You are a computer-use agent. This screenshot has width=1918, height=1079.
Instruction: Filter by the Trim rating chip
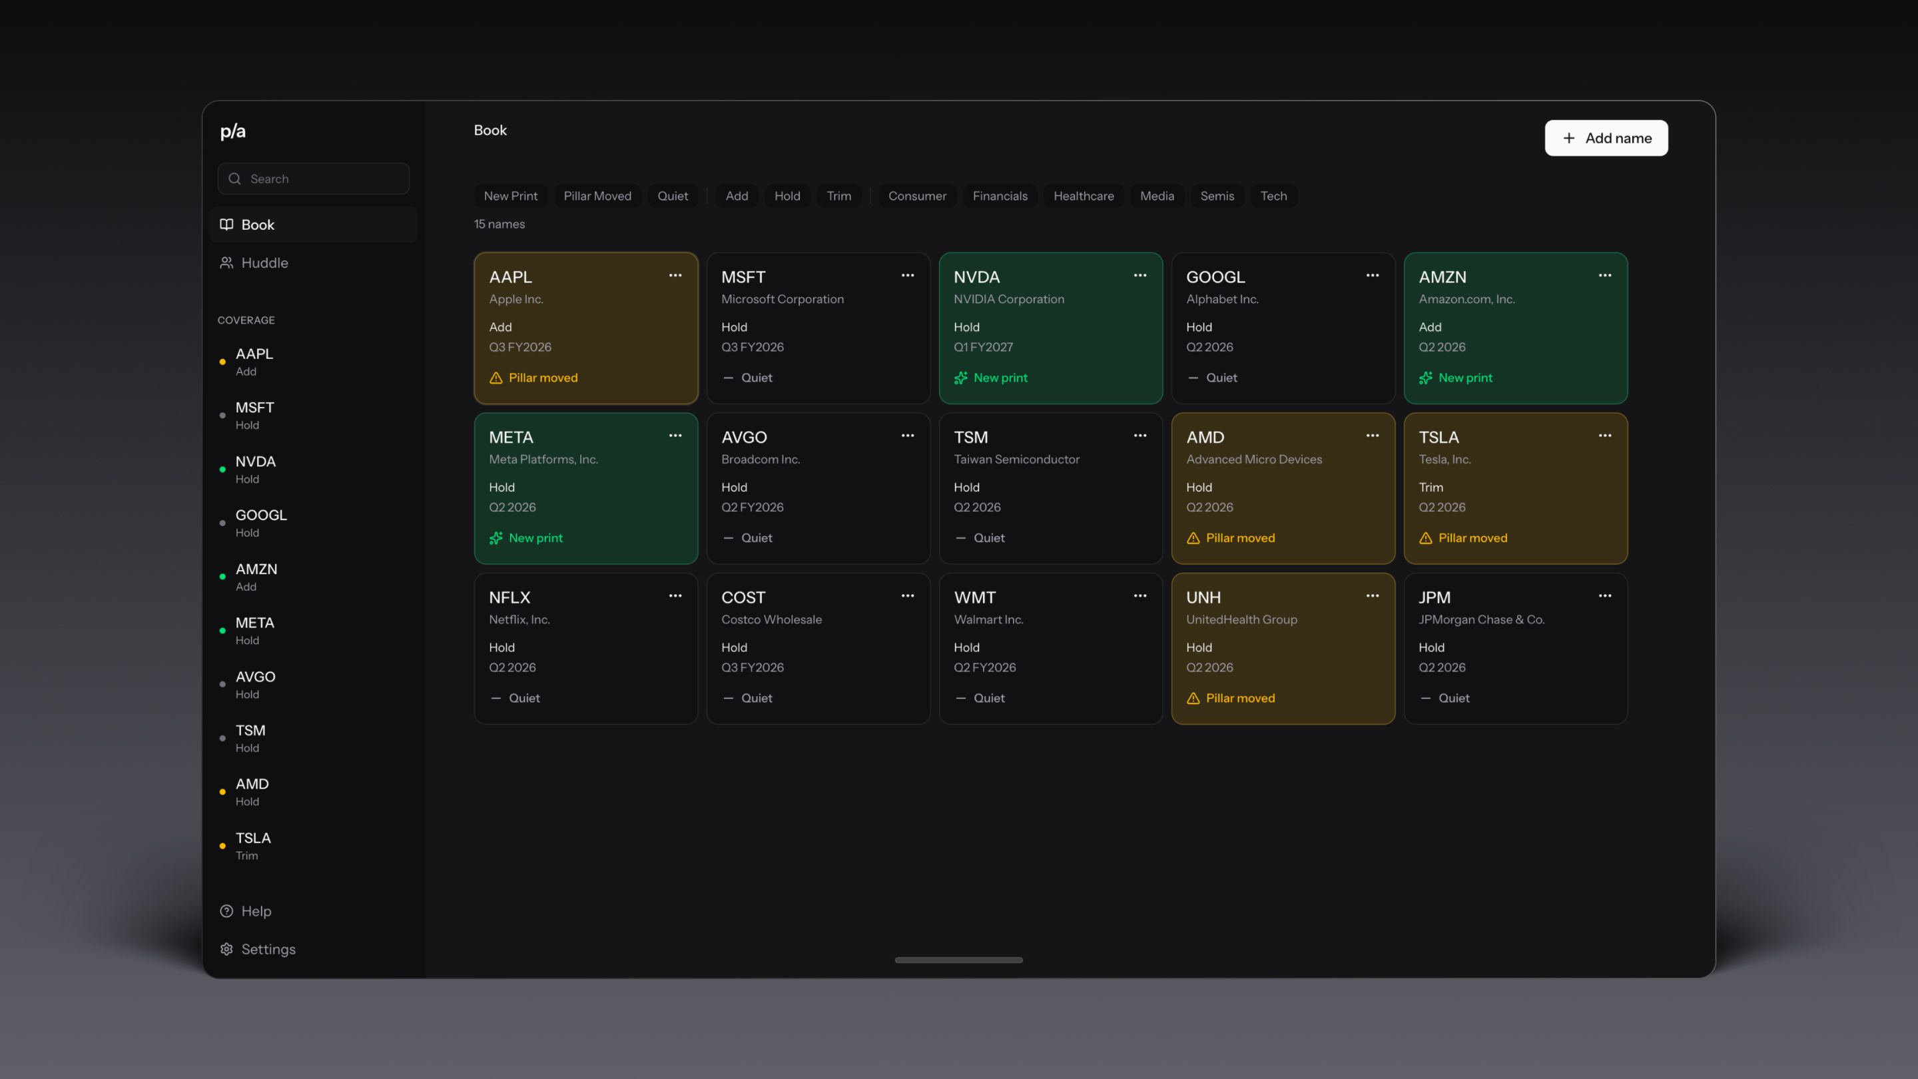click(838, 196)
